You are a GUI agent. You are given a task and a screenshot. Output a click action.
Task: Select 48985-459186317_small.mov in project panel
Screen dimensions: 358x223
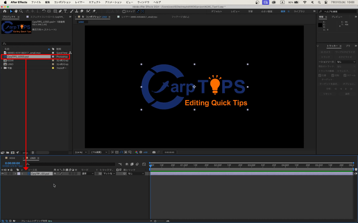tap(24, 53)
